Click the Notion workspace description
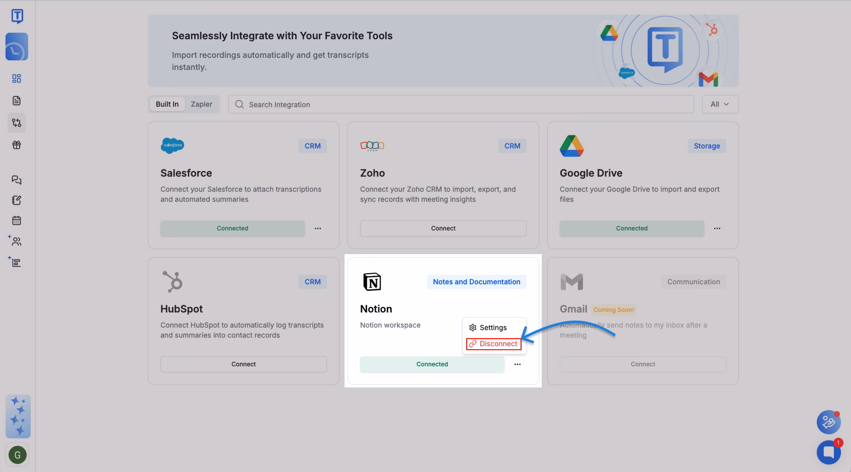This screenshot has height=472, width=851. pyautogui.click(x=390, y=325)
